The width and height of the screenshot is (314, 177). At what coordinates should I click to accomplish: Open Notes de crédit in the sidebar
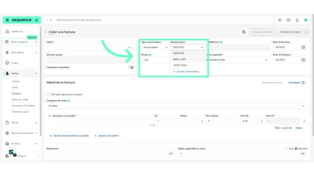click(20, 100)
